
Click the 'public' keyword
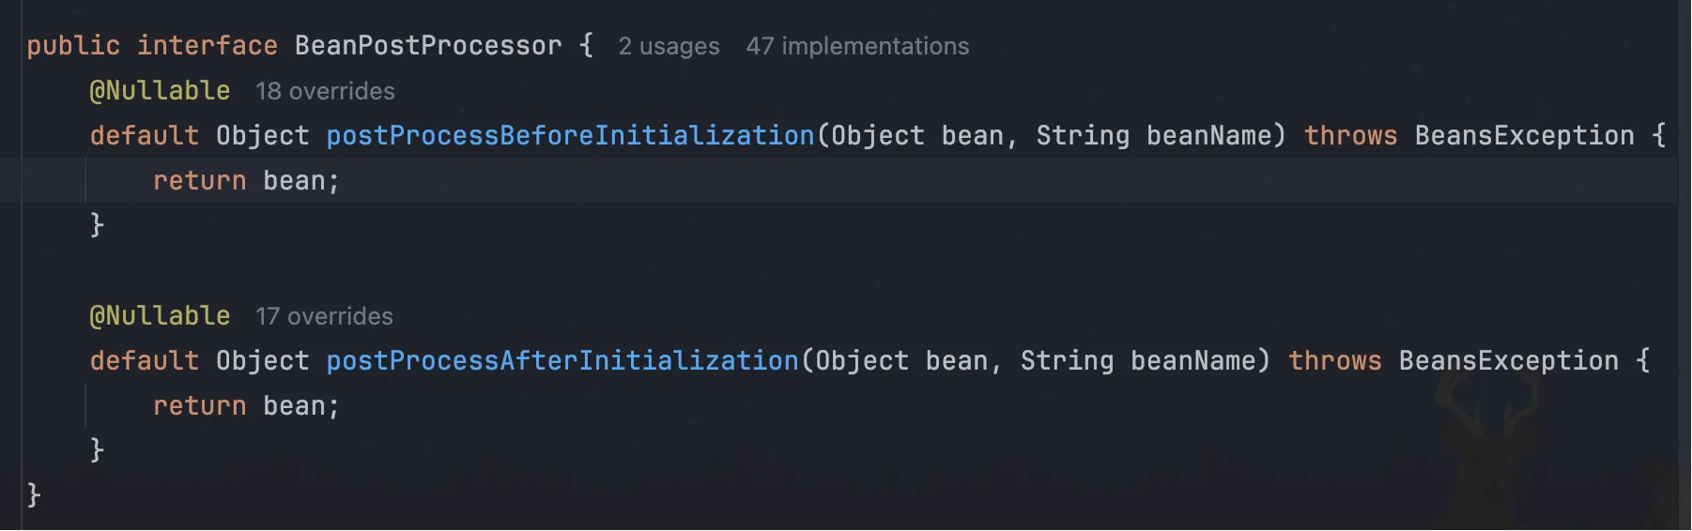(73, 45)
